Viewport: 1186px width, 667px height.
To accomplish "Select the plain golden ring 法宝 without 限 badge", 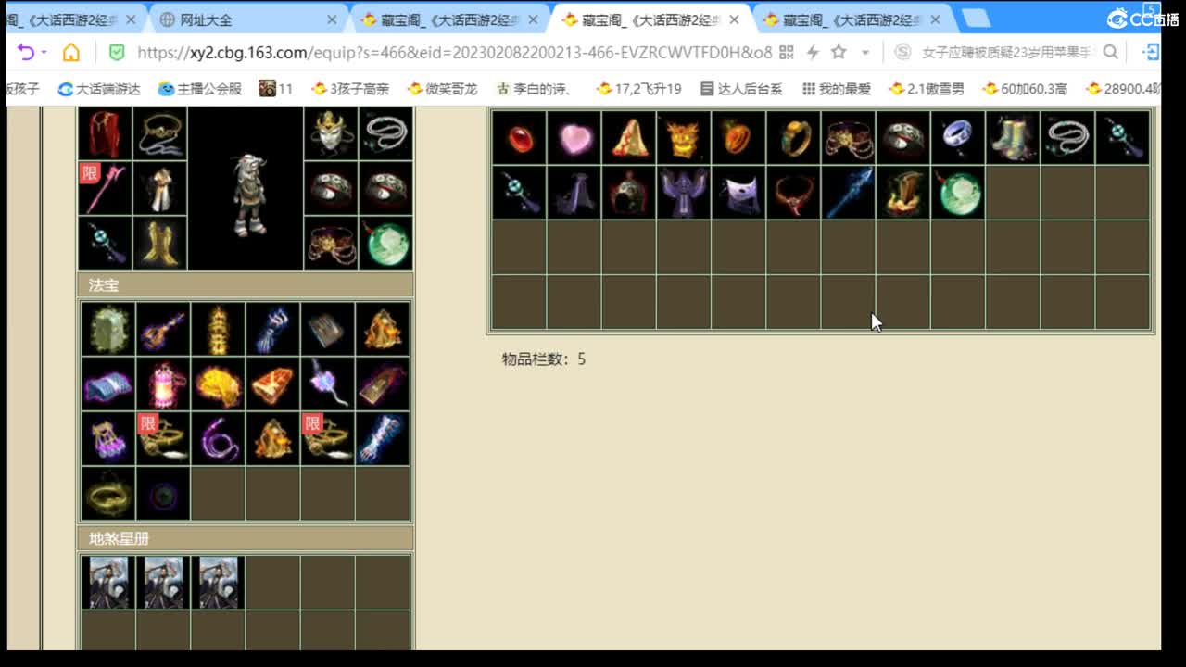I will point(107,494).
